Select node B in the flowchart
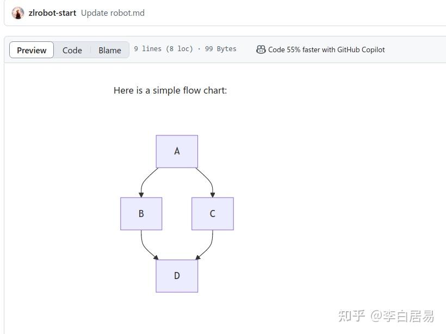 [x=141, y=213]
